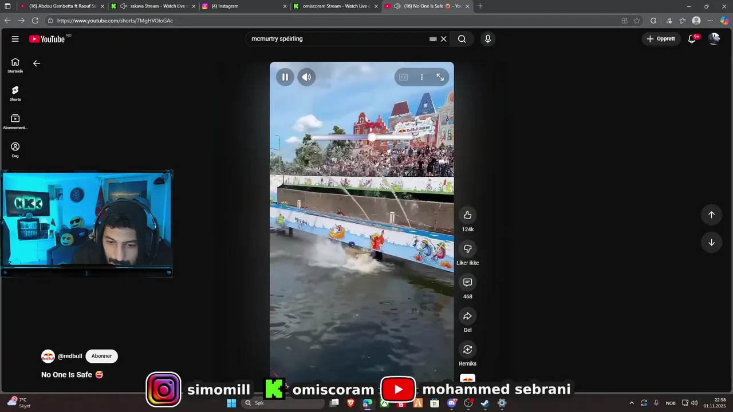Subscribe to redbull with Abonner button
Screen dimensions: 733x412
coord(101,356)
